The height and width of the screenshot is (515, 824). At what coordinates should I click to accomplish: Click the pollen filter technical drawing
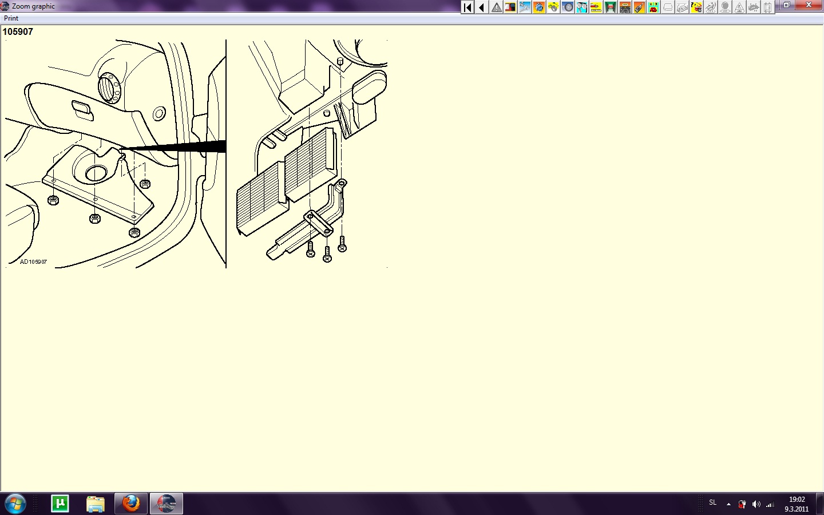[x=195, y=153]
